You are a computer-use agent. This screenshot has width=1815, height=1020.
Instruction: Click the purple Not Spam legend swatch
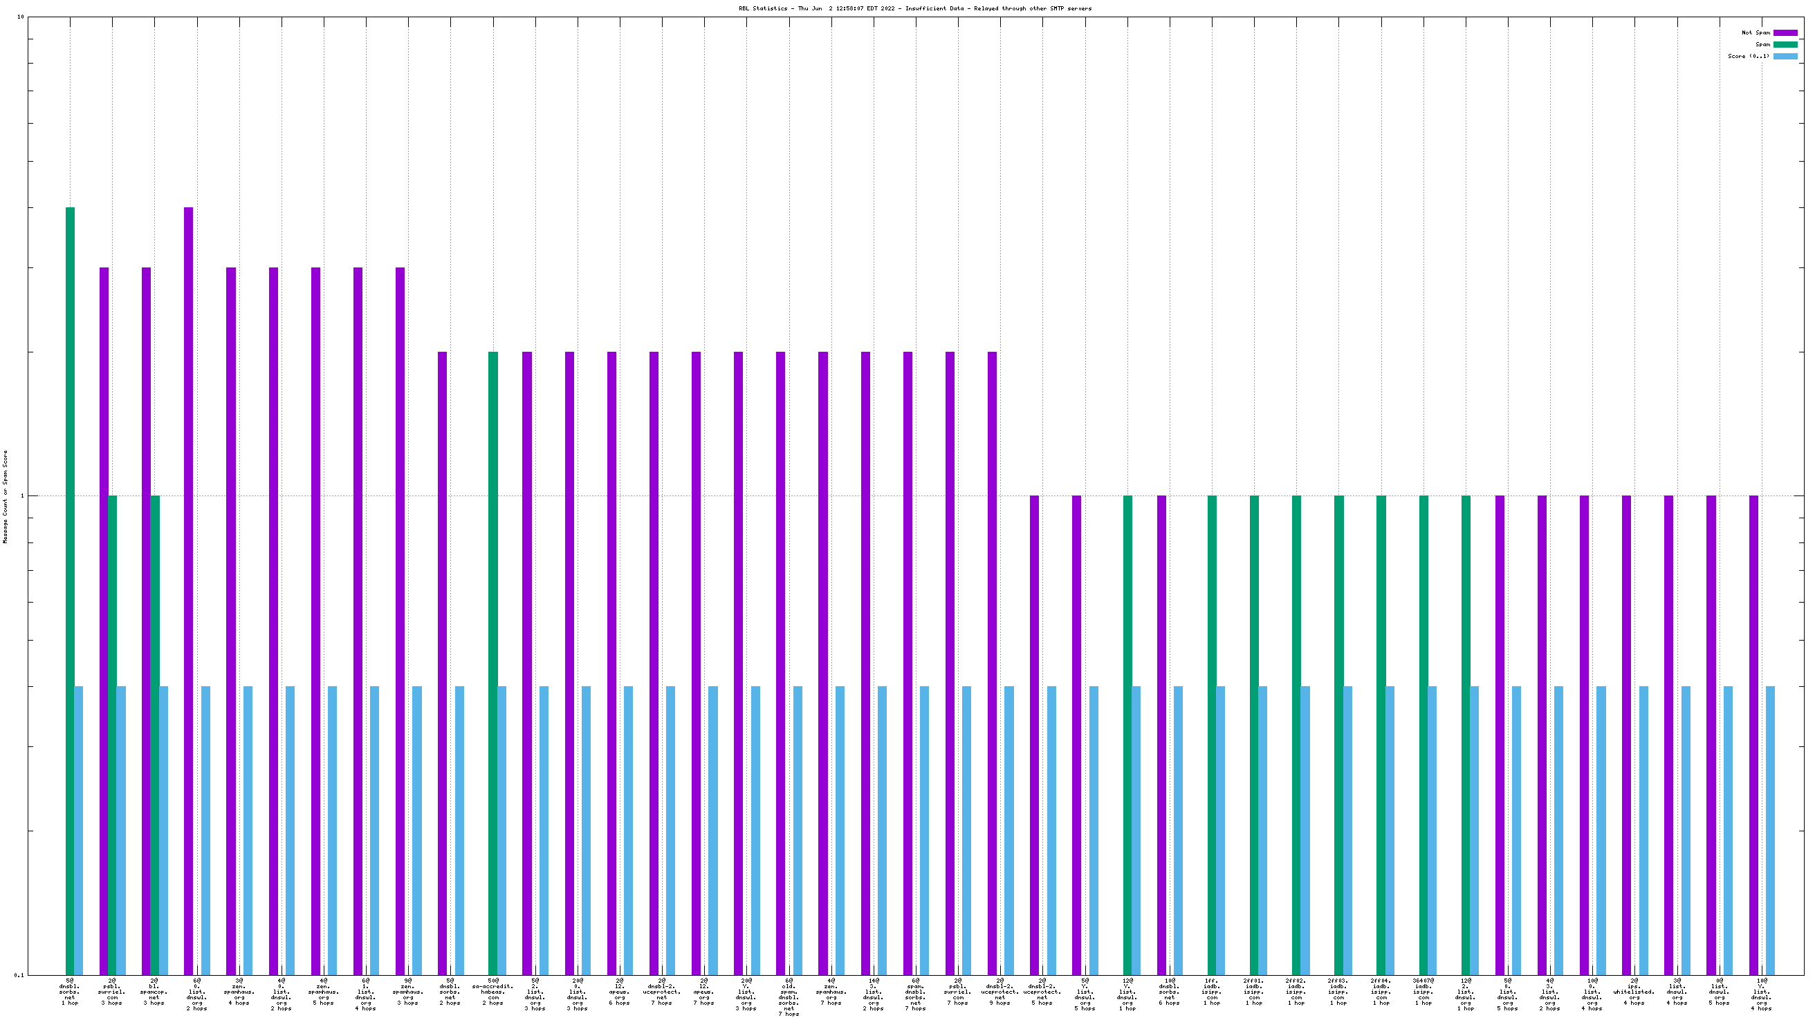point(1785,32)
